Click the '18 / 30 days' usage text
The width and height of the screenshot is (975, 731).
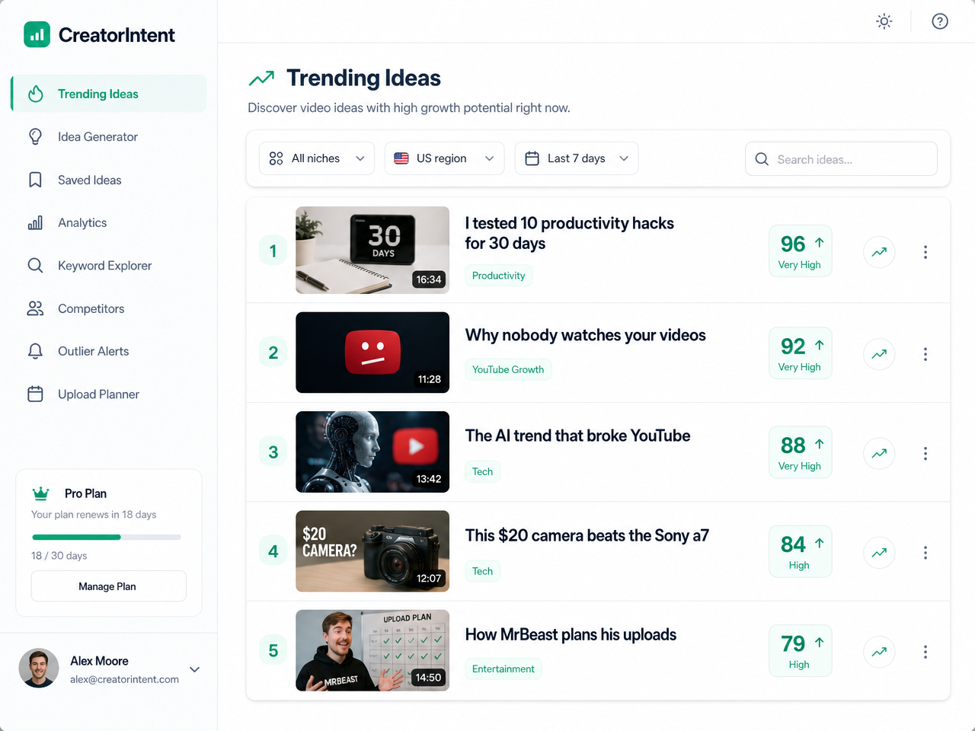59,556
